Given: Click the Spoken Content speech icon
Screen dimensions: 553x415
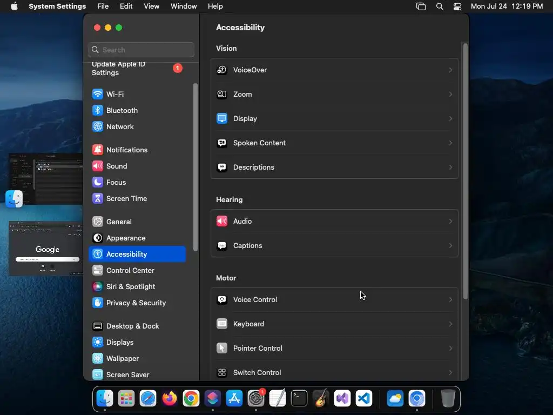Looking at the screenshot, I should pos(222,143).
